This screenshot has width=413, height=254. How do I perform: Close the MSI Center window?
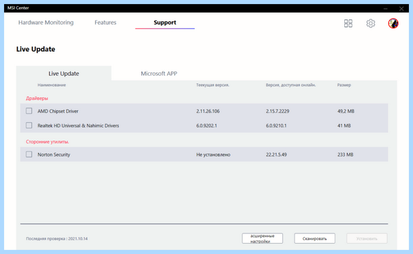pos(401,9)
